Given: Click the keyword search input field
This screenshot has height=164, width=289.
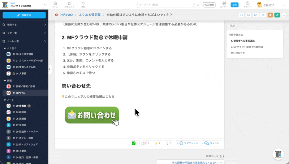Looking at the screenshot, I should (x=164, y=5).
